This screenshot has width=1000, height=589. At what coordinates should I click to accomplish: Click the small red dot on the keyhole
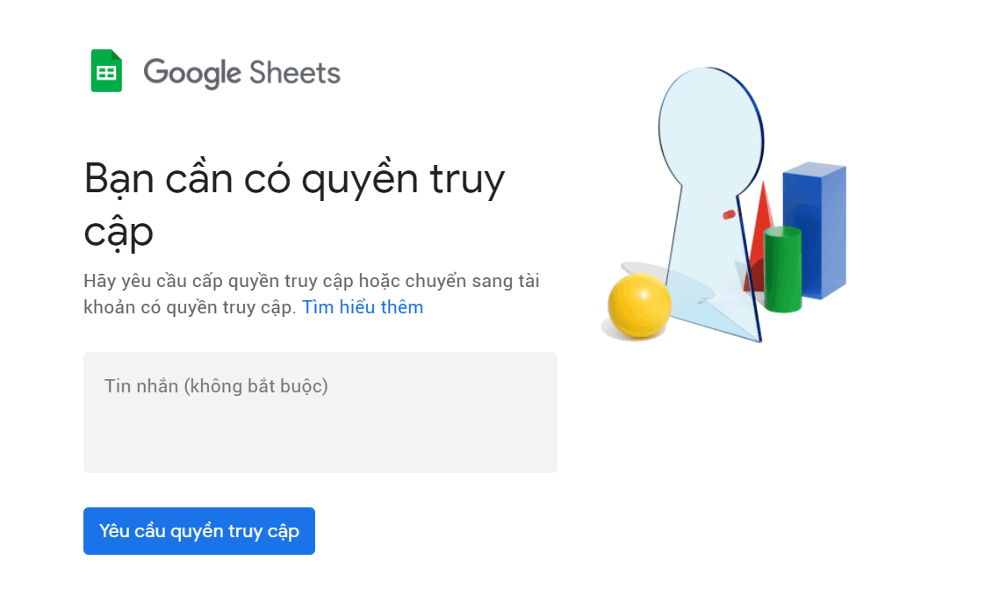(x=729, y=215)
